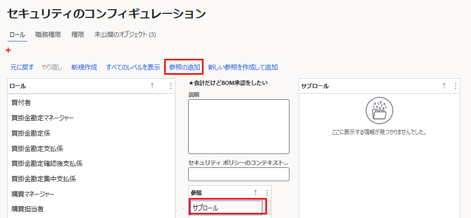
Task: Click 新しい参照を作成して追加
Action: coord(243,67)
